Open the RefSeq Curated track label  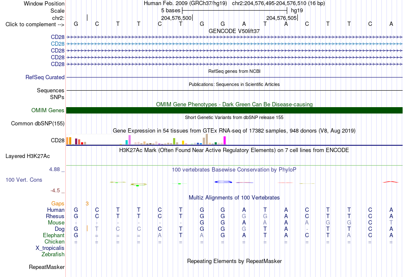click(x=45, y=77)
